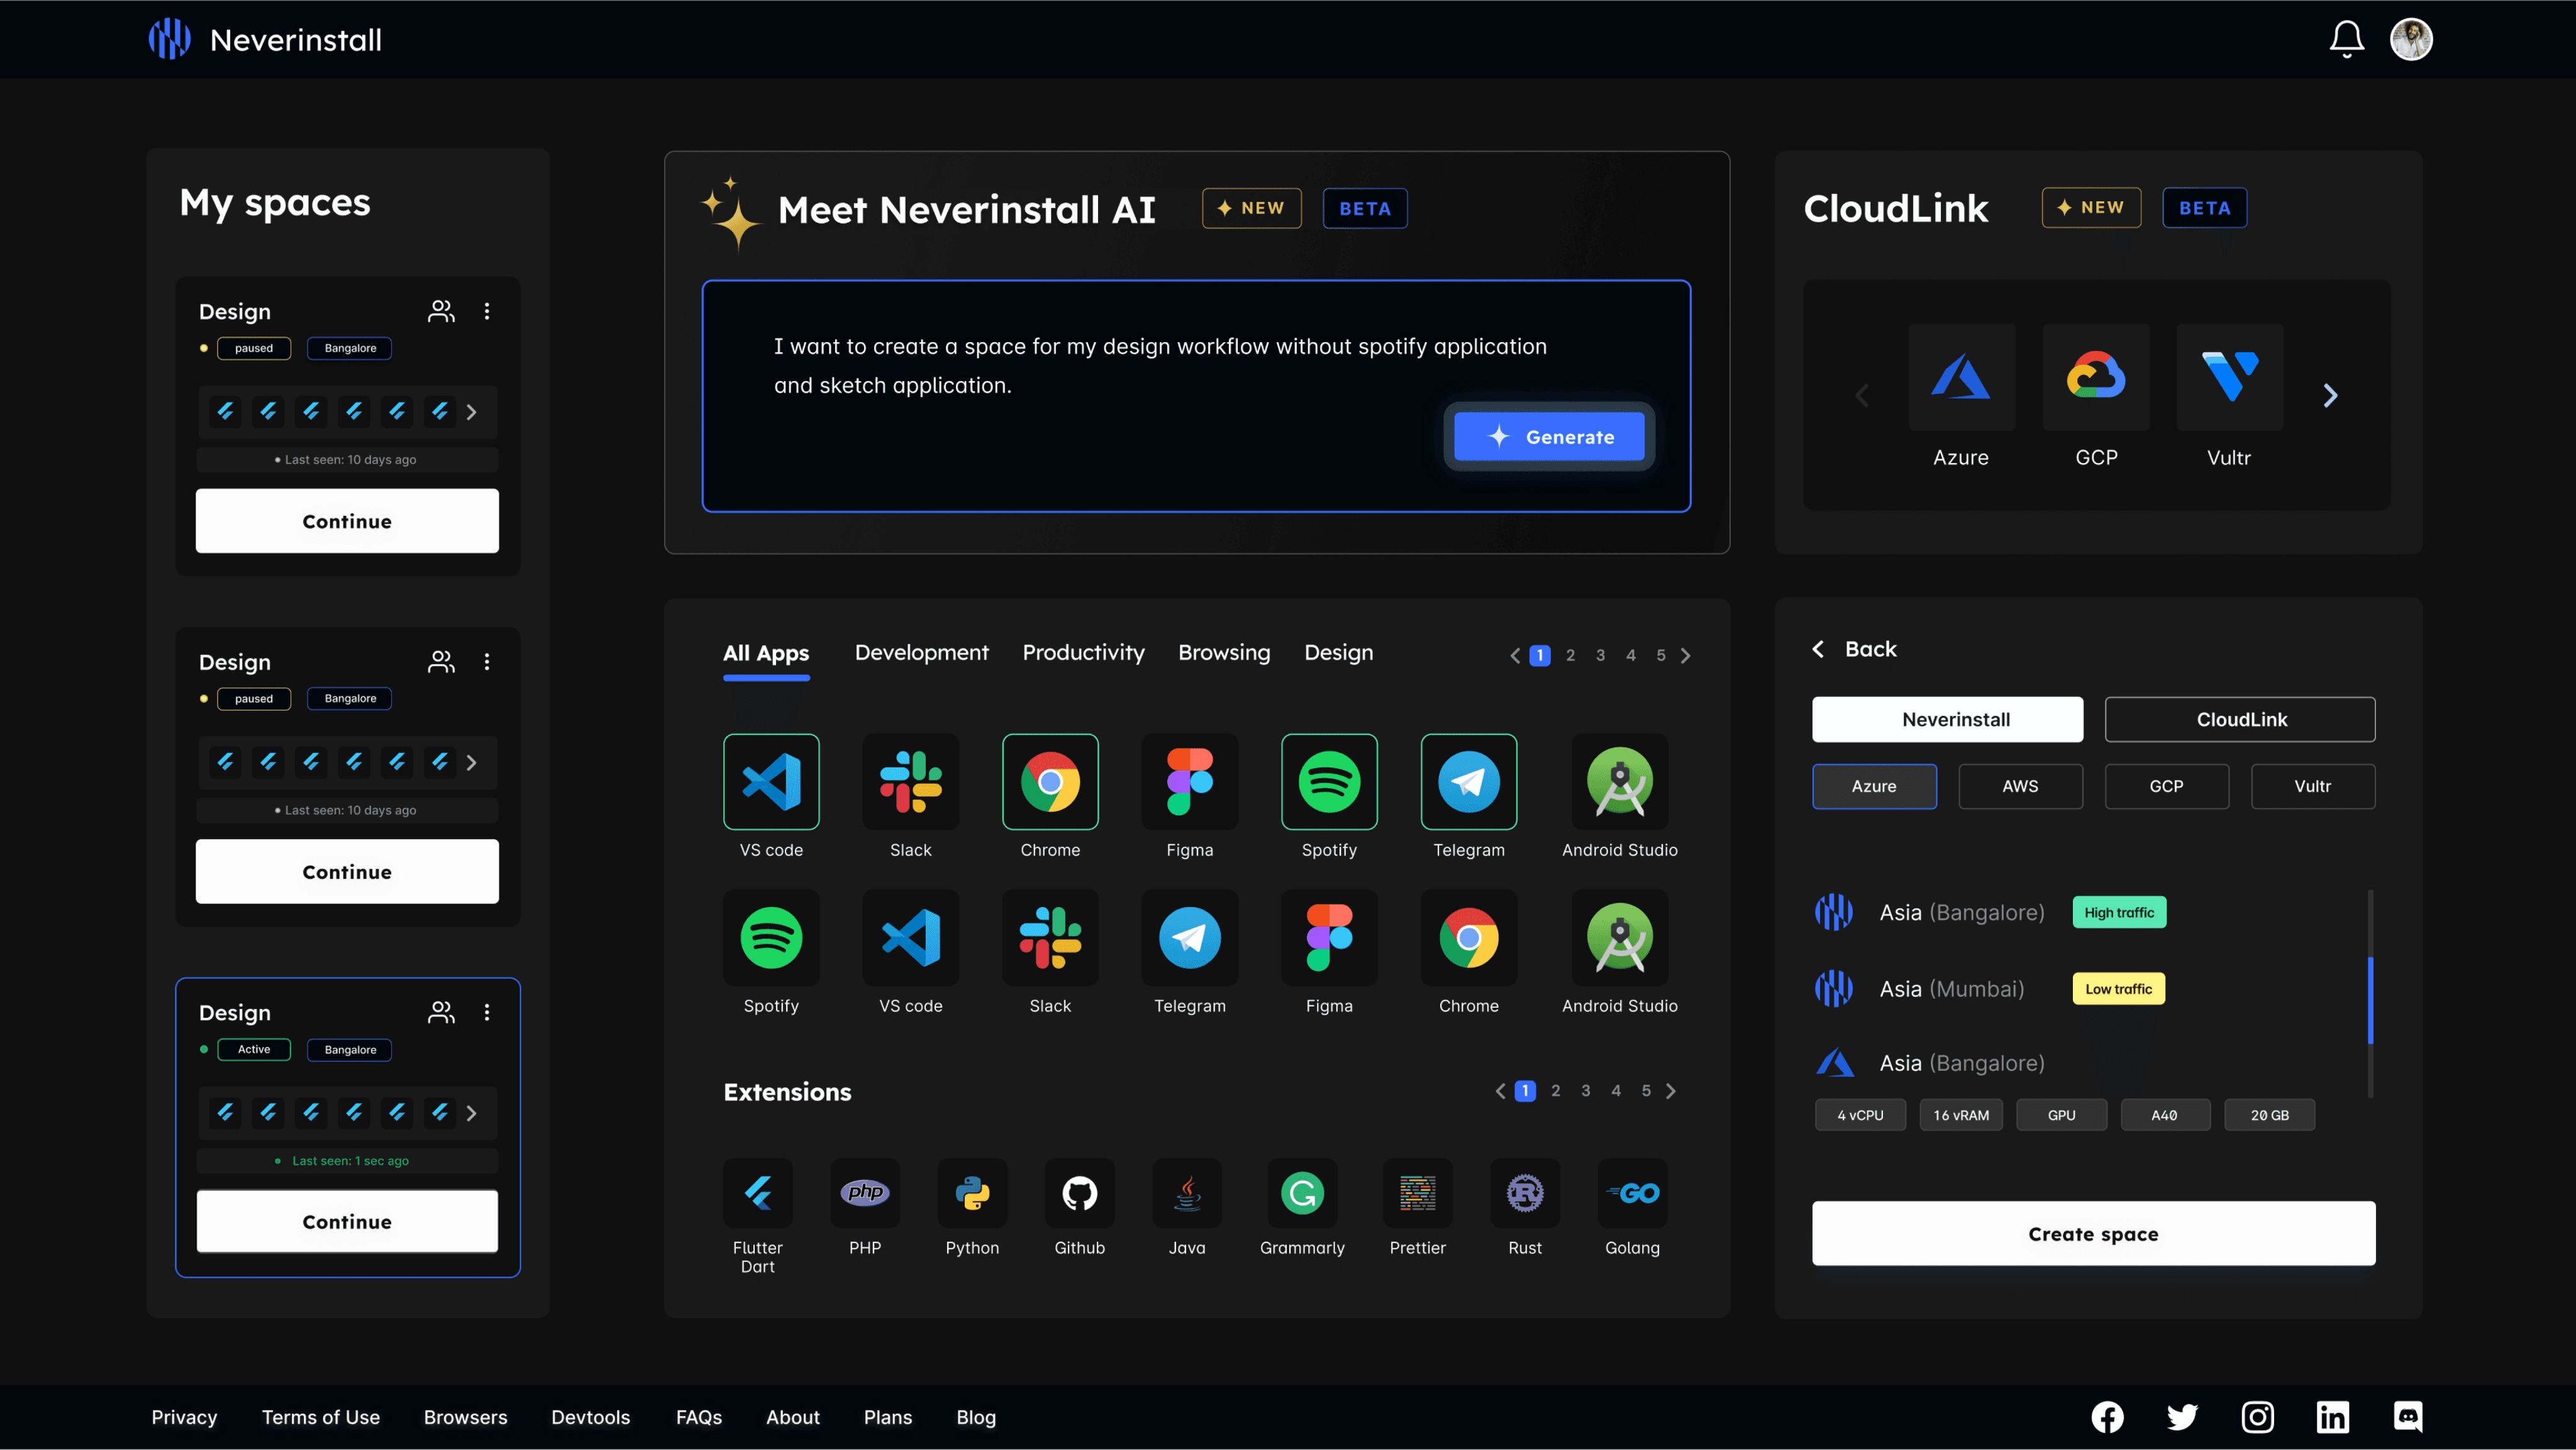Click the AI prompt text field
This screenshot has height=1450, width=2576.
(x=1196, y=396)
